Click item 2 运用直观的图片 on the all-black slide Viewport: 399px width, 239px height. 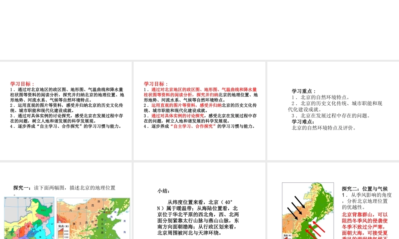(x=67, y=108)
